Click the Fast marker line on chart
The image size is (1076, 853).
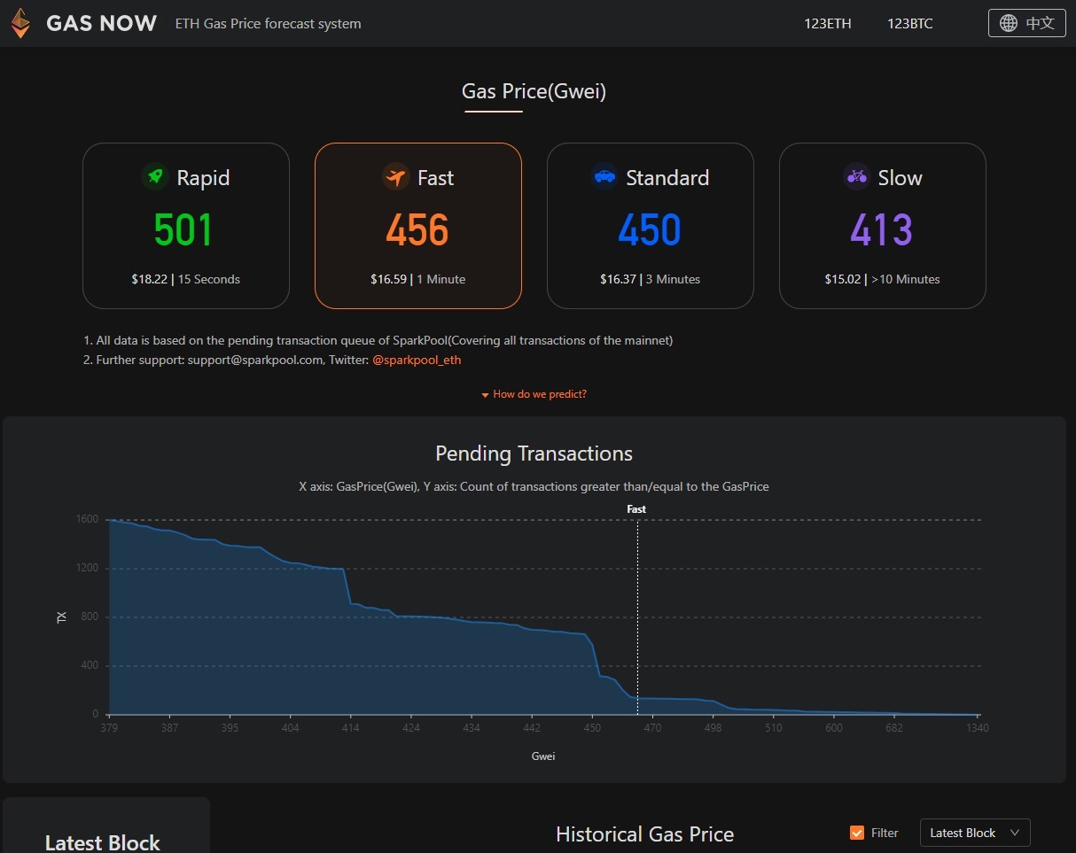pyautogui.click(x=637, y=616)
